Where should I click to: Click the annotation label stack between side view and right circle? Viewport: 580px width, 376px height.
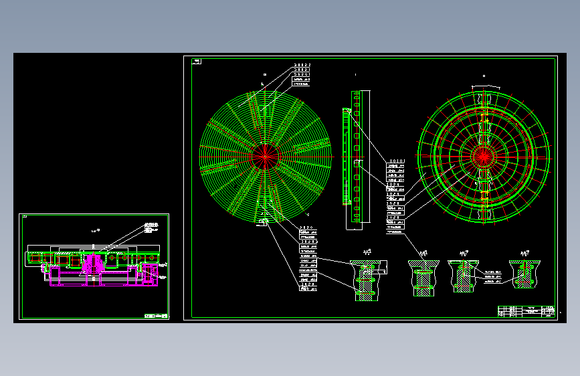[395, 197]
